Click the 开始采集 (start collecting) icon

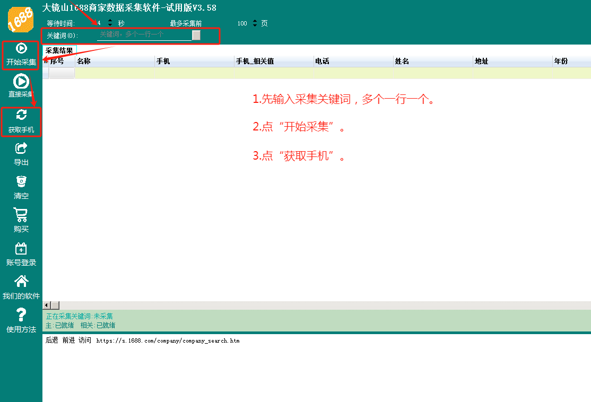(21, 49)
